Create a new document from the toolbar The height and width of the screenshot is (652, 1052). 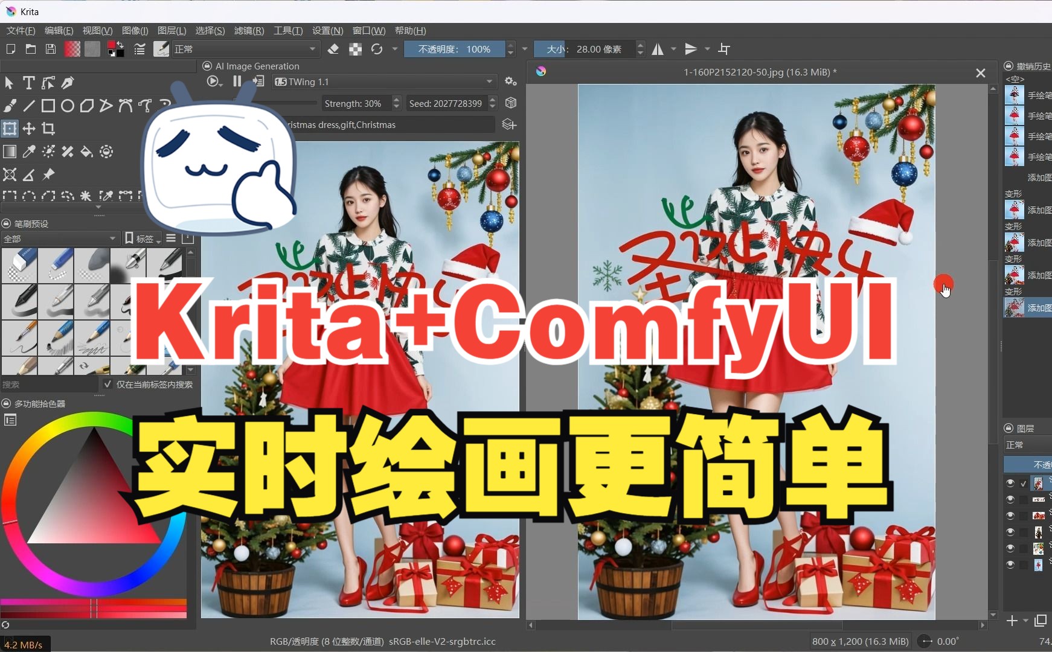click(10, 49)
